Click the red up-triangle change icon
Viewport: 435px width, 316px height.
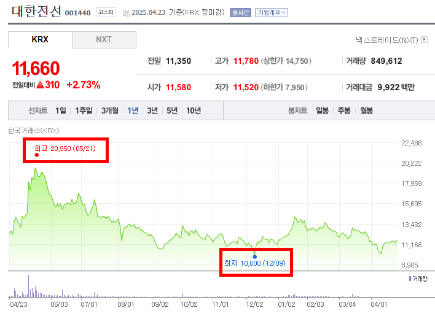(x=40, y=85)
